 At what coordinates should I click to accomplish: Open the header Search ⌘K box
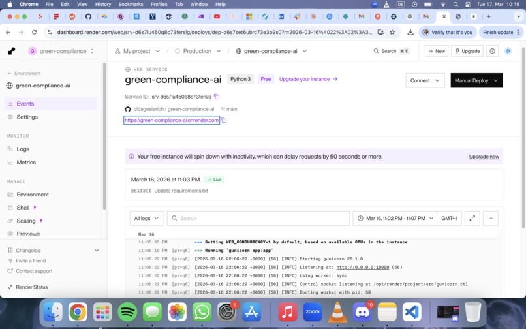coord(391,51)
